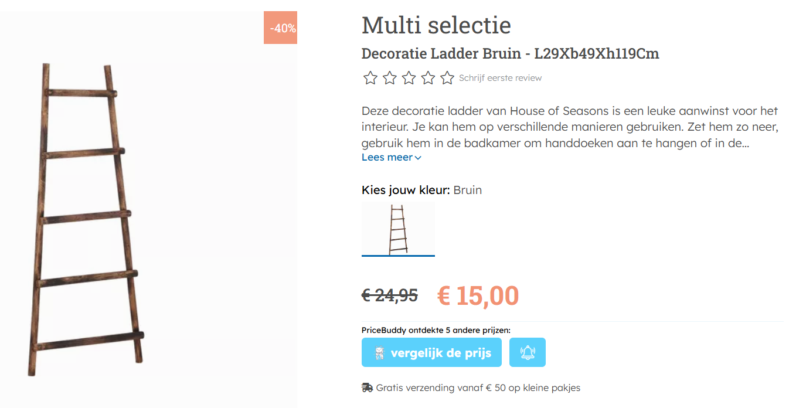Click the truck icon next to shipping info

(x=366, y=387)
